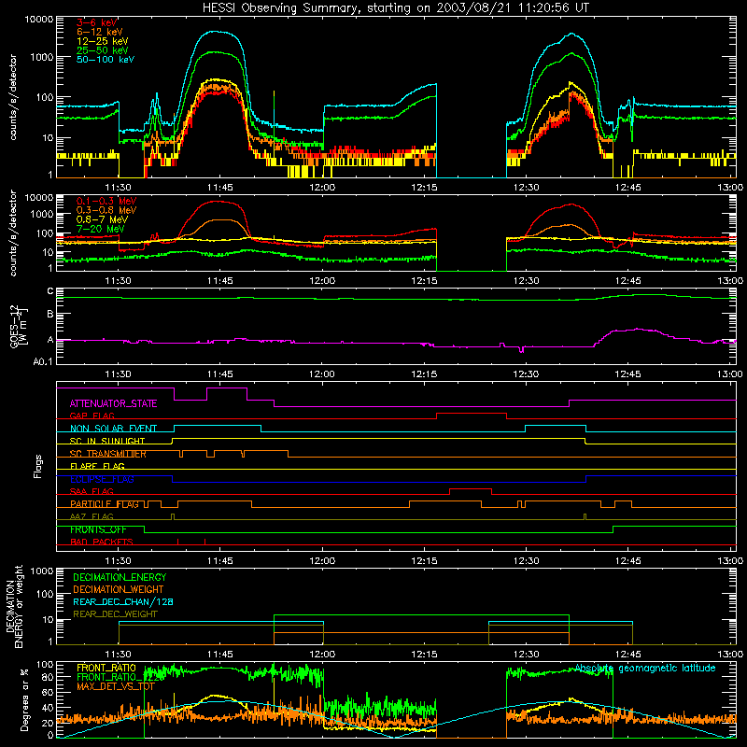This screenshot has height=747, width=747.
Task: Choose the 0.8-7 MeV legend label
Action: [x=102, y=219]
